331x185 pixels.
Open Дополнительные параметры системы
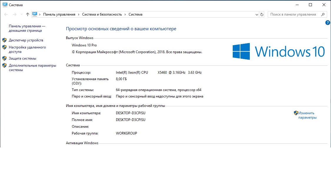(x=32, y=68)
